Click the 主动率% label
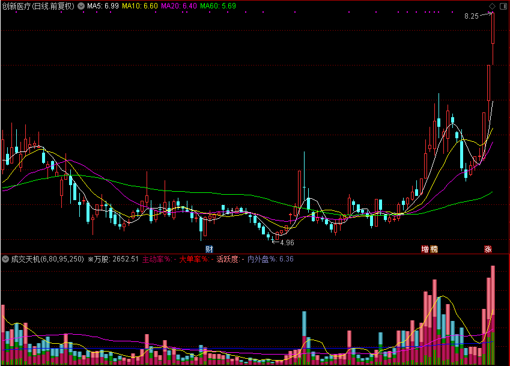This screenshot has width=510, height=366. tap(157, 259)
